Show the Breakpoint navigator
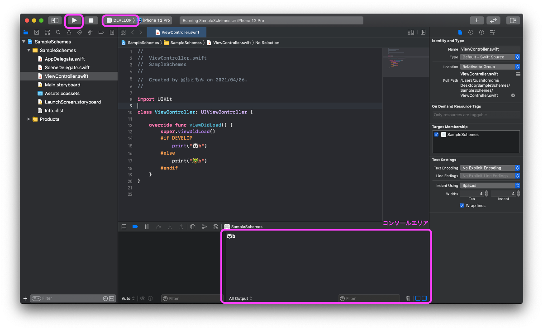This screenshot has width=543, height=330. 101,33
